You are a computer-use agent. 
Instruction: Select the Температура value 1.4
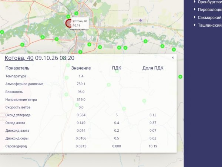click(x=81, y=76)
